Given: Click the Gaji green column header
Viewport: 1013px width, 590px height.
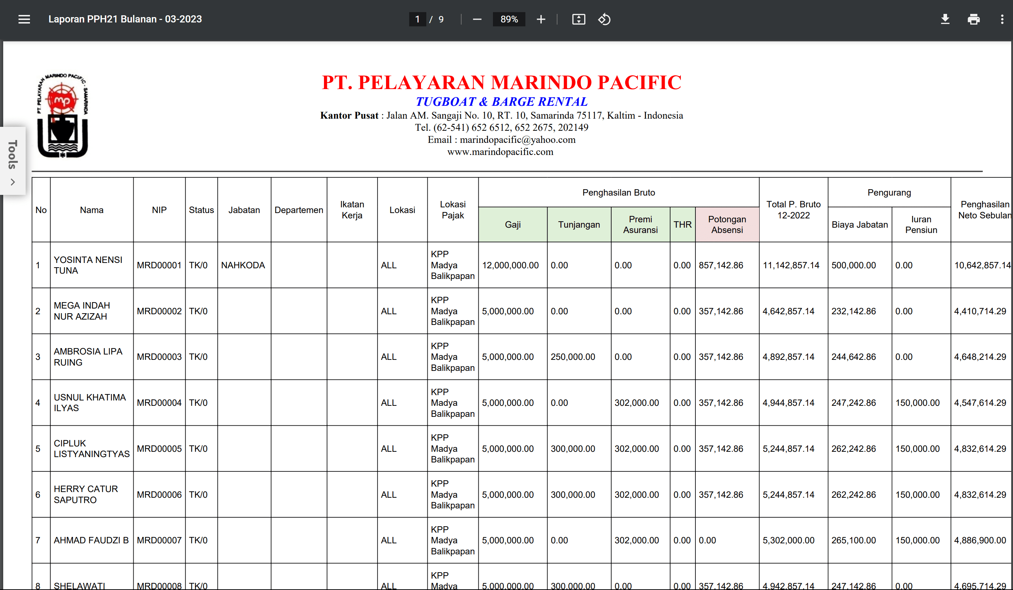Looking at the screenshot, I should (513, 225).
